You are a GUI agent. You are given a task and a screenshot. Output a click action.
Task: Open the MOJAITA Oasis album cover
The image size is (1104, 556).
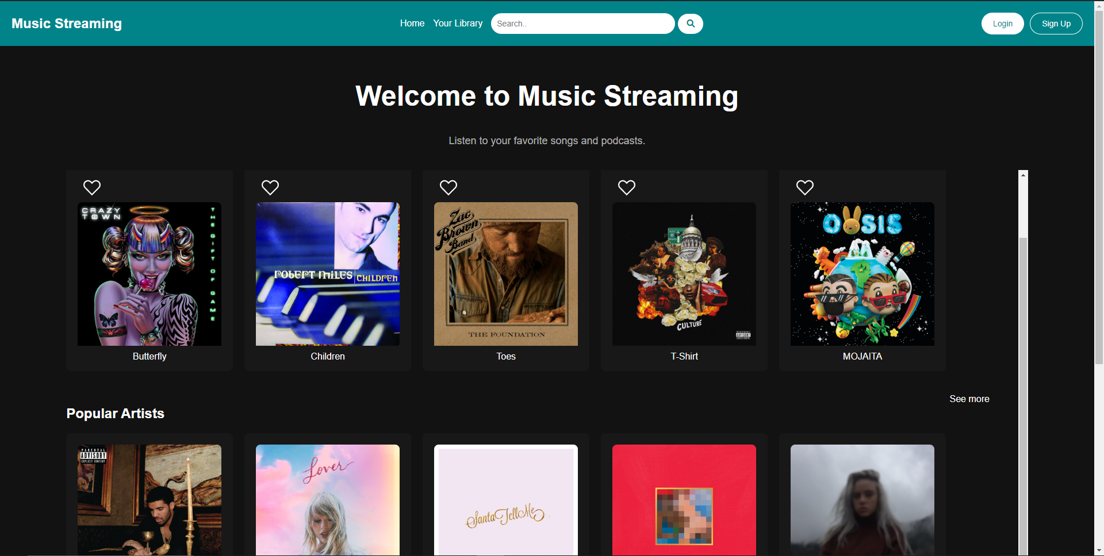tap(862, 274)
